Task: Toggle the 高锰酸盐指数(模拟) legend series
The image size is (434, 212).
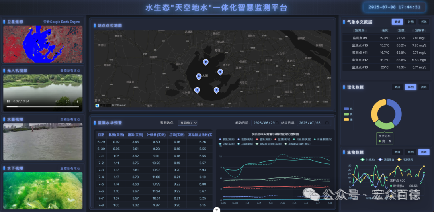Action: point(297,144)
